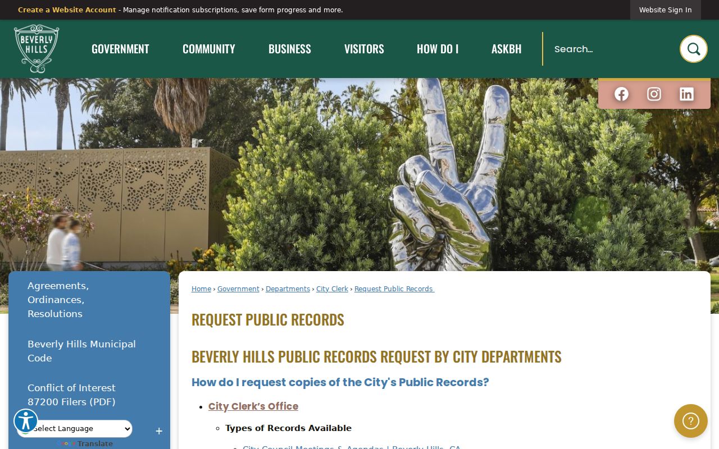Click the Request Public Records page heading
Image resolution: width=719 pixels, height=449 pixels.
[268, 319]
